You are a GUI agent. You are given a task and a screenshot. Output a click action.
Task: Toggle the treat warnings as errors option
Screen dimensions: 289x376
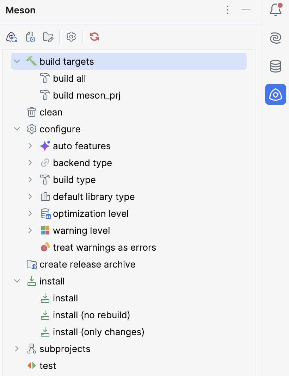(x=104, y=247)
